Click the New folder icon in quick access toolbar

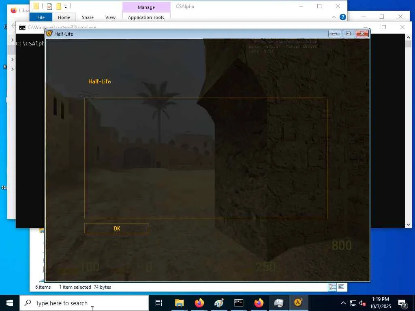[58, 6]
